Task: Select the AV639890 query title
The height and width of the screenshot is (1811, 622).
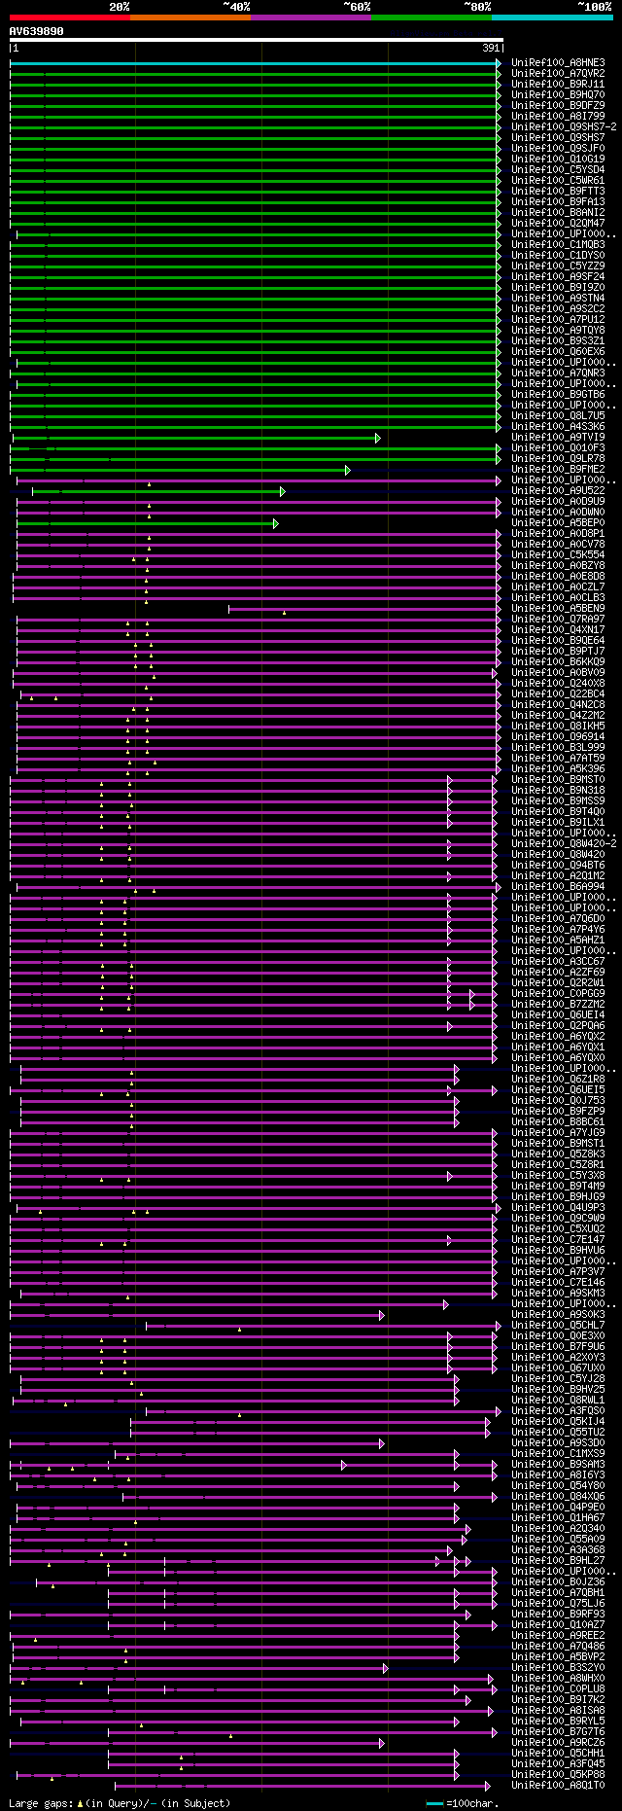Action: pos(37,31)
